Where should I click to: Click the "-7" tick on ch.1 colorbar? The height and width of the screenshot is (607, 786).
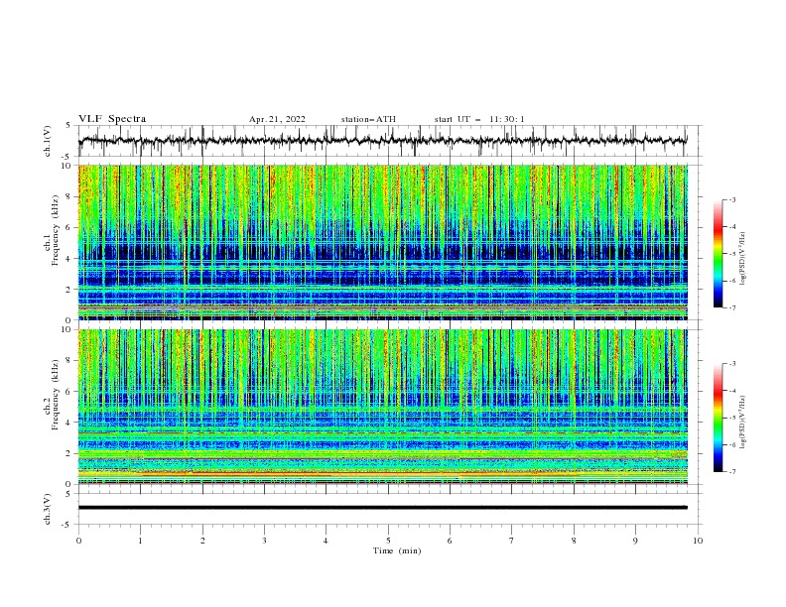(x=732, y=307)
